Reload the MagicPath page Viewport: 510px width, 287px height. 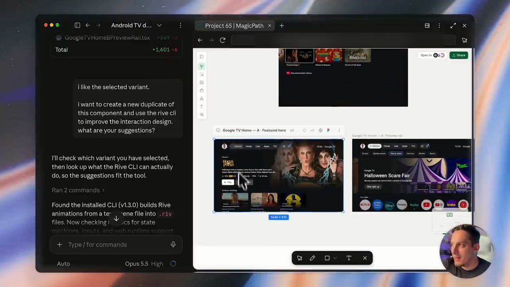(222, 40)
